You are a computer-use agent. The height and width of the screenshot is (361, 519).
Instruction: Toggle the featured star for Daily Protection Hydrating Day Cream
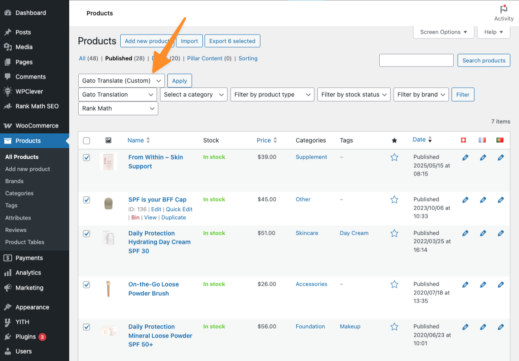point(394,233)
